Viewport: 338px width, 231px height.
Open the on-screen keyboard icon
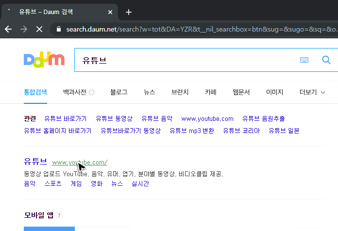click(x=304, y=60)
